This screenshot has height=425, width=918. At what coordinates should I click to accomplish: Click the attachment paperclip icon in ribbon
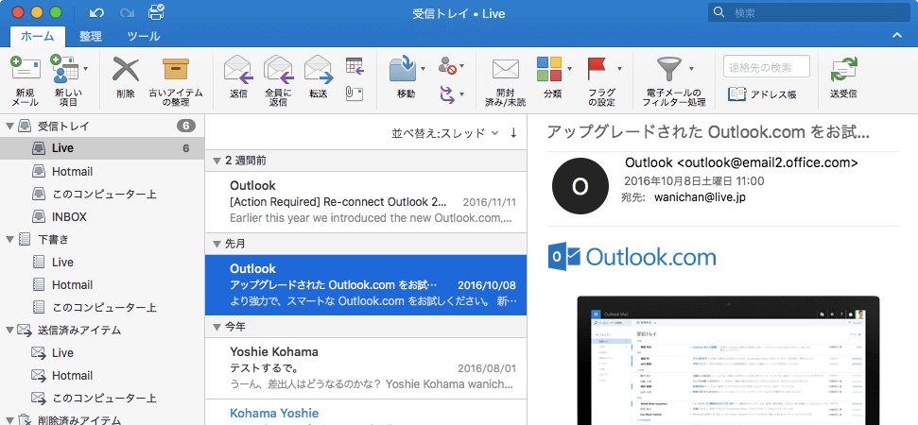[x=355, y=93]
